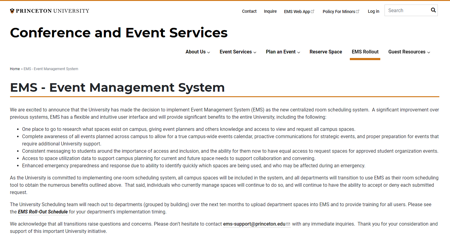Select the EMS Rollout nav tab
This screenshot has width=450, height=252.
[365, 52]
